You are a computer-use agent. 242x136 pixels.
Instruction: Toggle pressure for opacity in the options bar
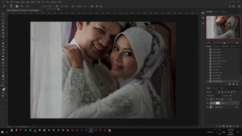click(57, 6)
